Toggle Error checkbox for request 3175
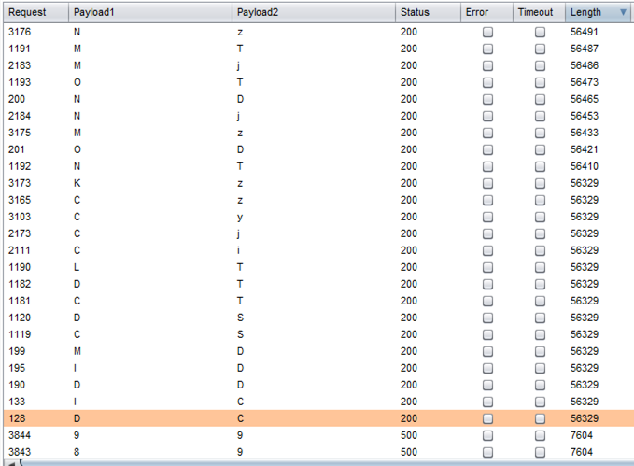 coord(487,134)
